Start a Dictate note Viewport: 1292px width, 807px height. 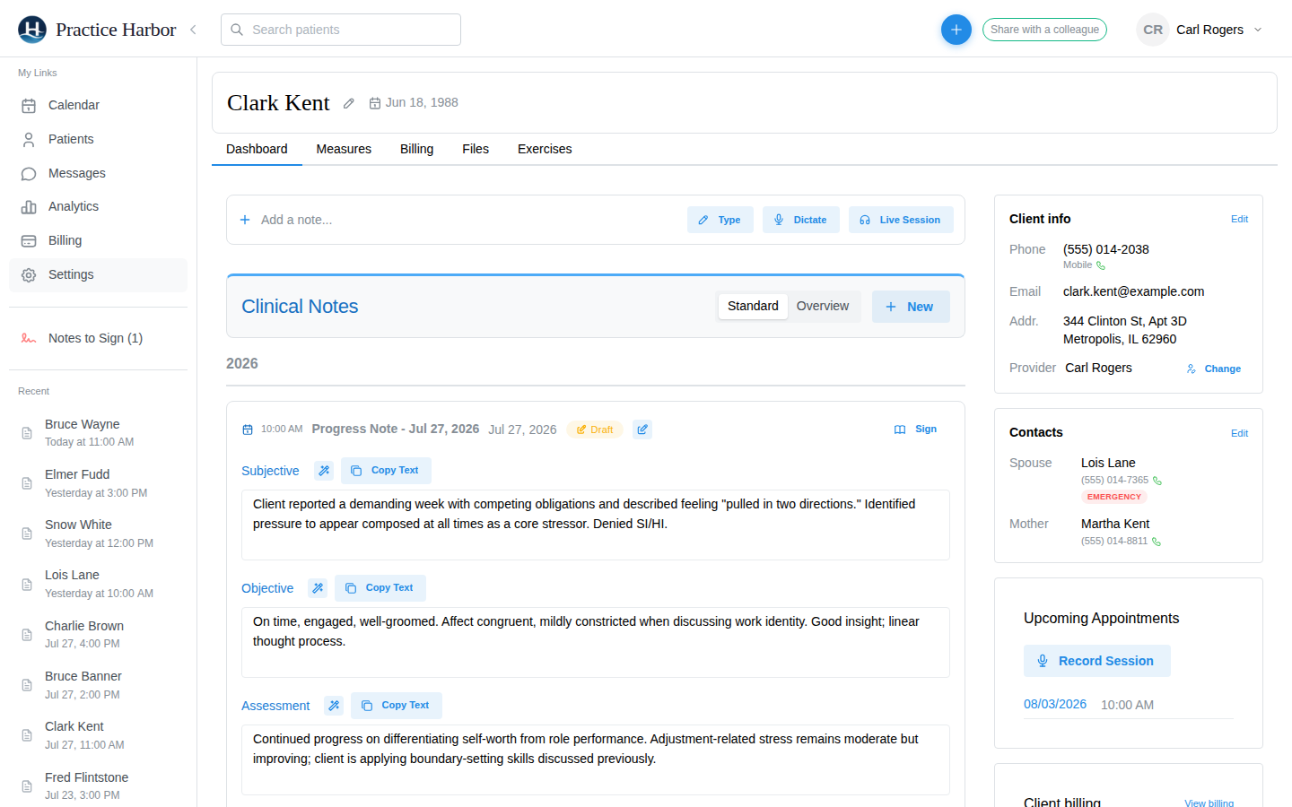coord(801,220)
